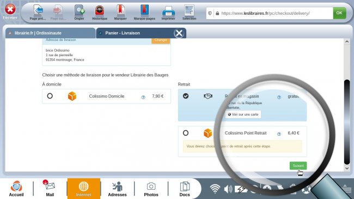The width and height of the screenshot is (354, 199).
Task: Click the URL address field
Action: (273, 13)
